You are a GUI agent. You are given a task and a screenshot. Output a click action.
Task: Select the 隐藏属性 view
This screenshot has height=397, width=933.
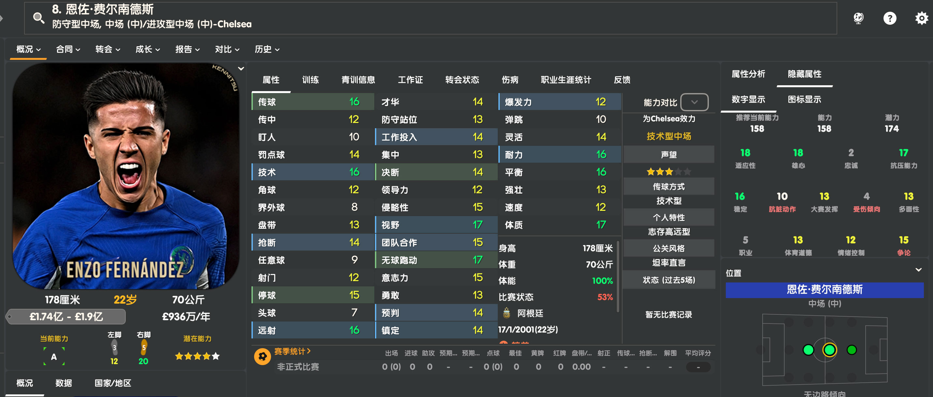tap(804, 74)
